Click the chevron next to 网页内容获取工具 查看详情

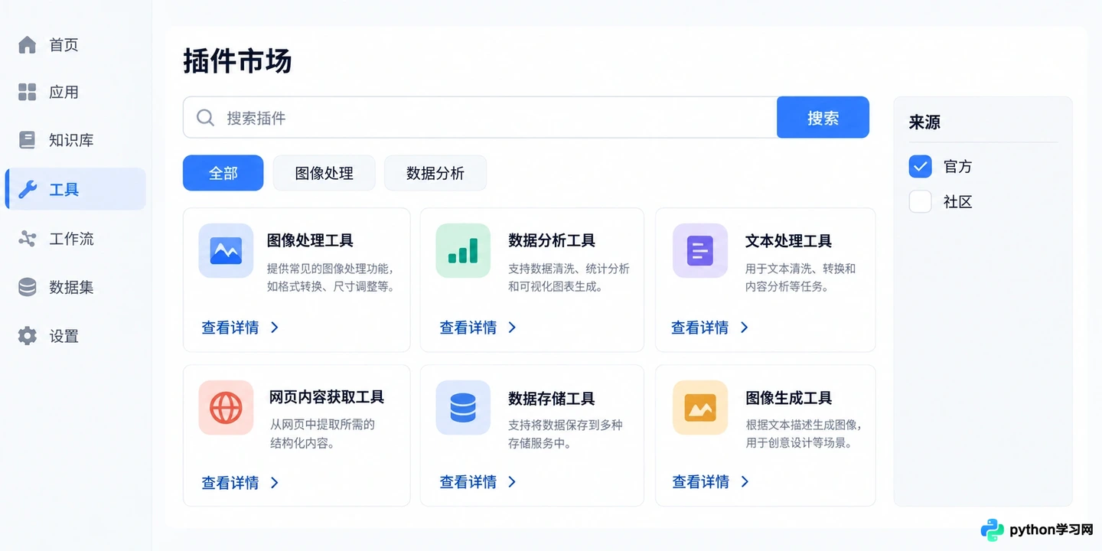(x=275, y=483)
